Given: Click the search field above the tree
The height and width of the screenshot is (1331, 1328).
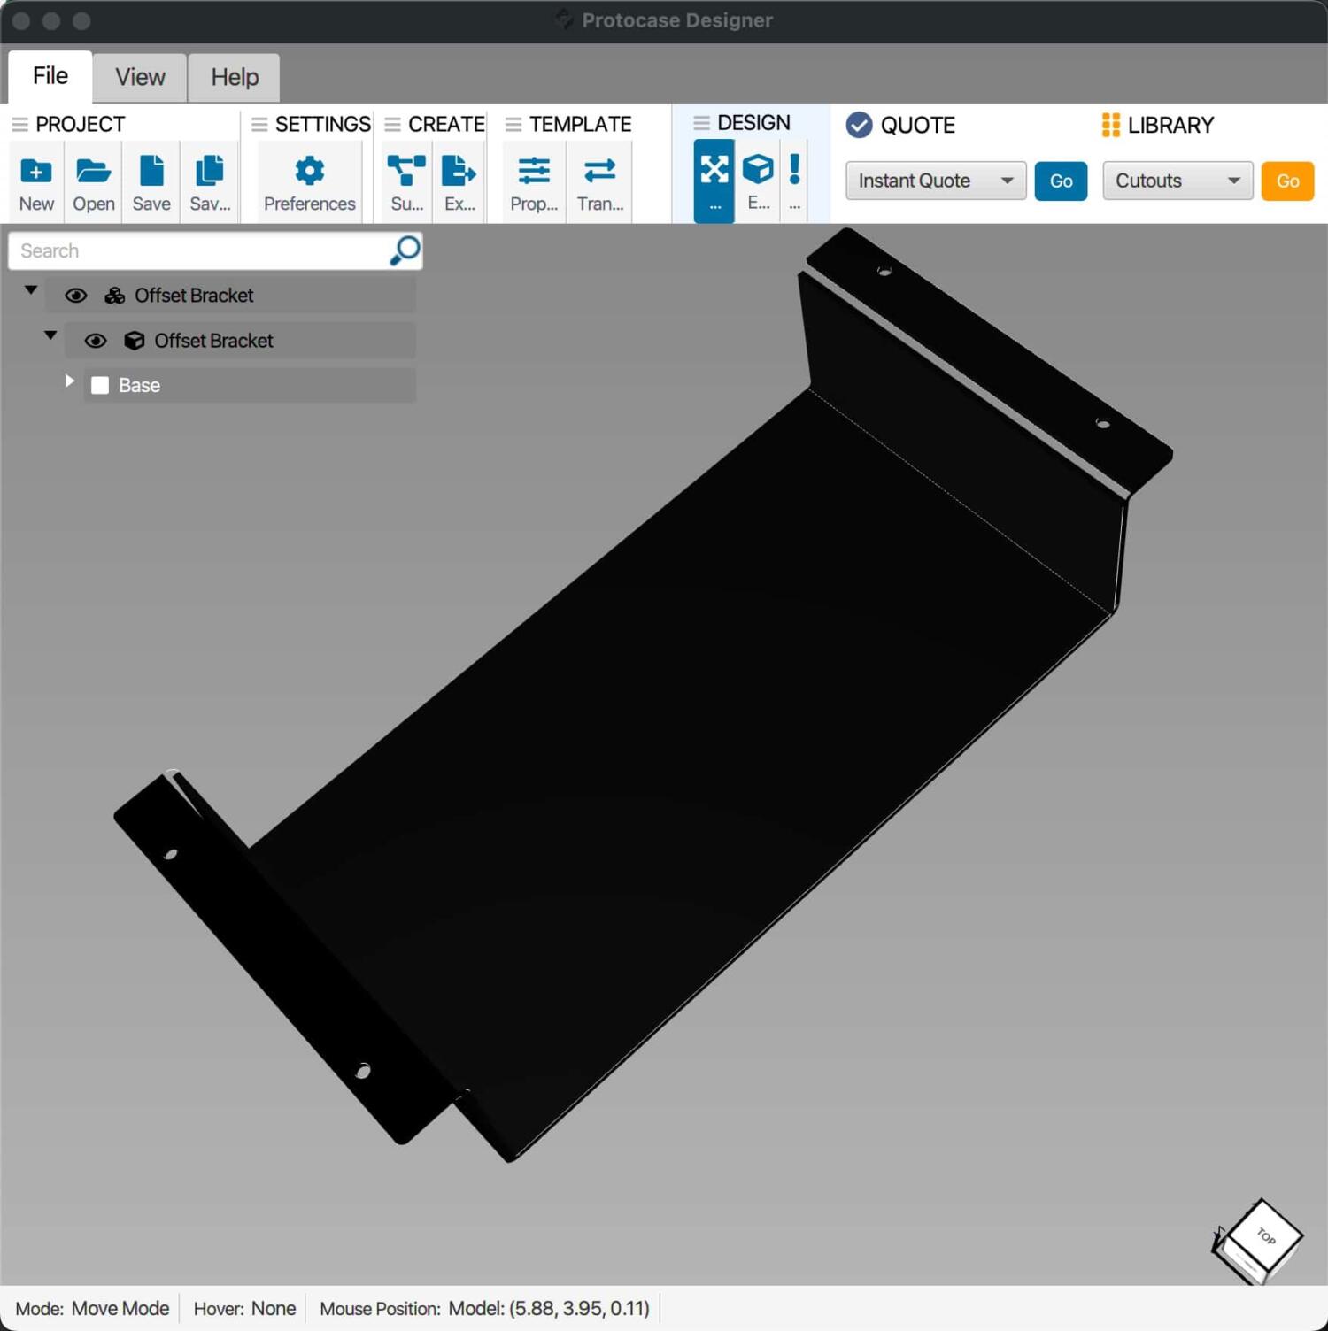Looking at the screenshot, I should pyautogui.click(x=204, y=250).
